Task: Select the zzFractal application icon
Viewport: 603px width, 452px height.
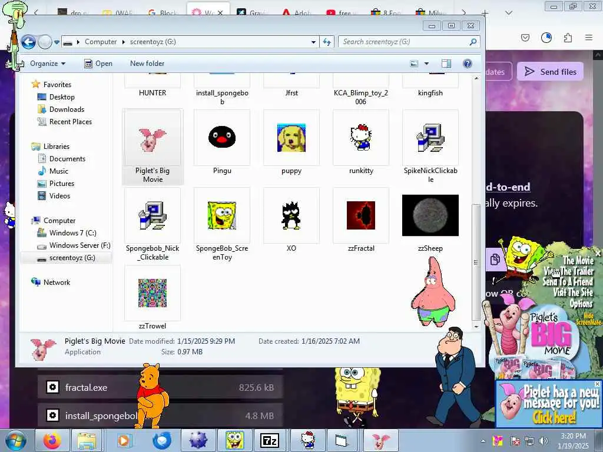Action: click(361, 215)
